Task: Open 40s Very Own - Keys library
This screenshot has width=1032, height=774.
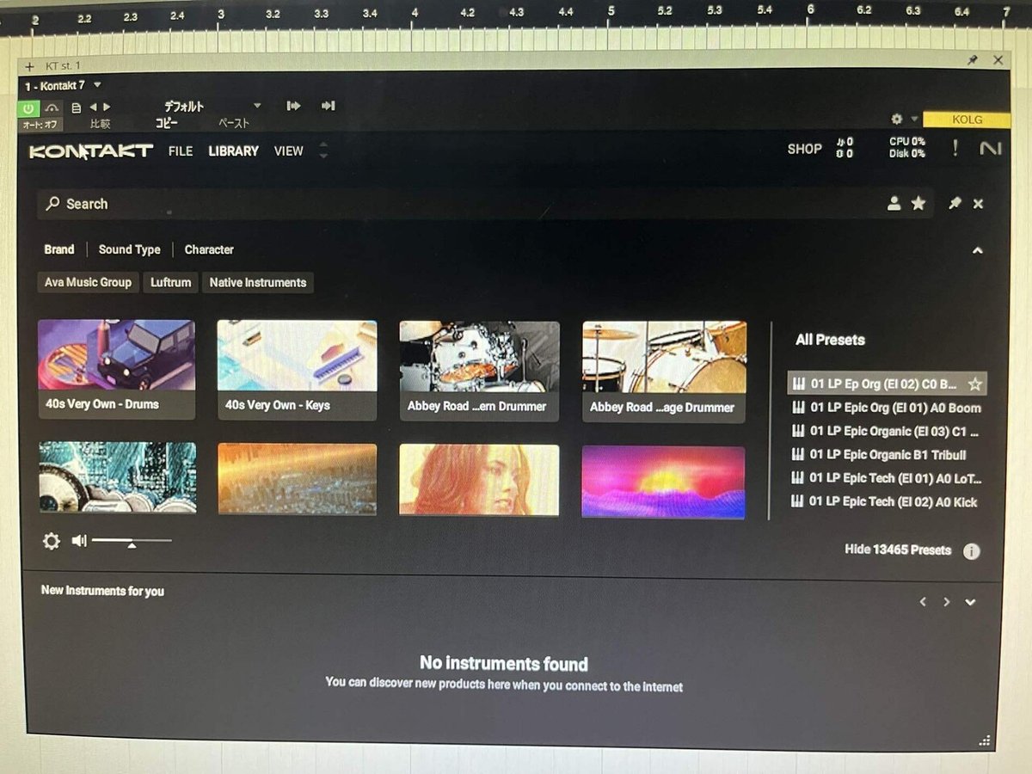Action: coord(297,370)
